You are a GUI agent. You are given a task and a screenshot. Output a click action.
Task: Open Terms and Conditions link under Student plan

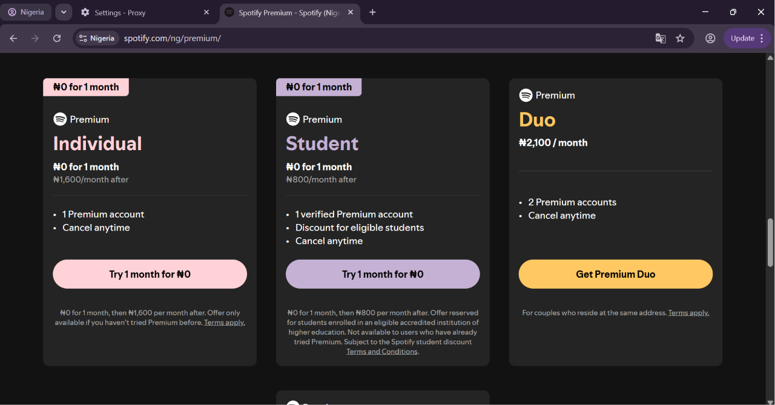[x=382, y=352]
